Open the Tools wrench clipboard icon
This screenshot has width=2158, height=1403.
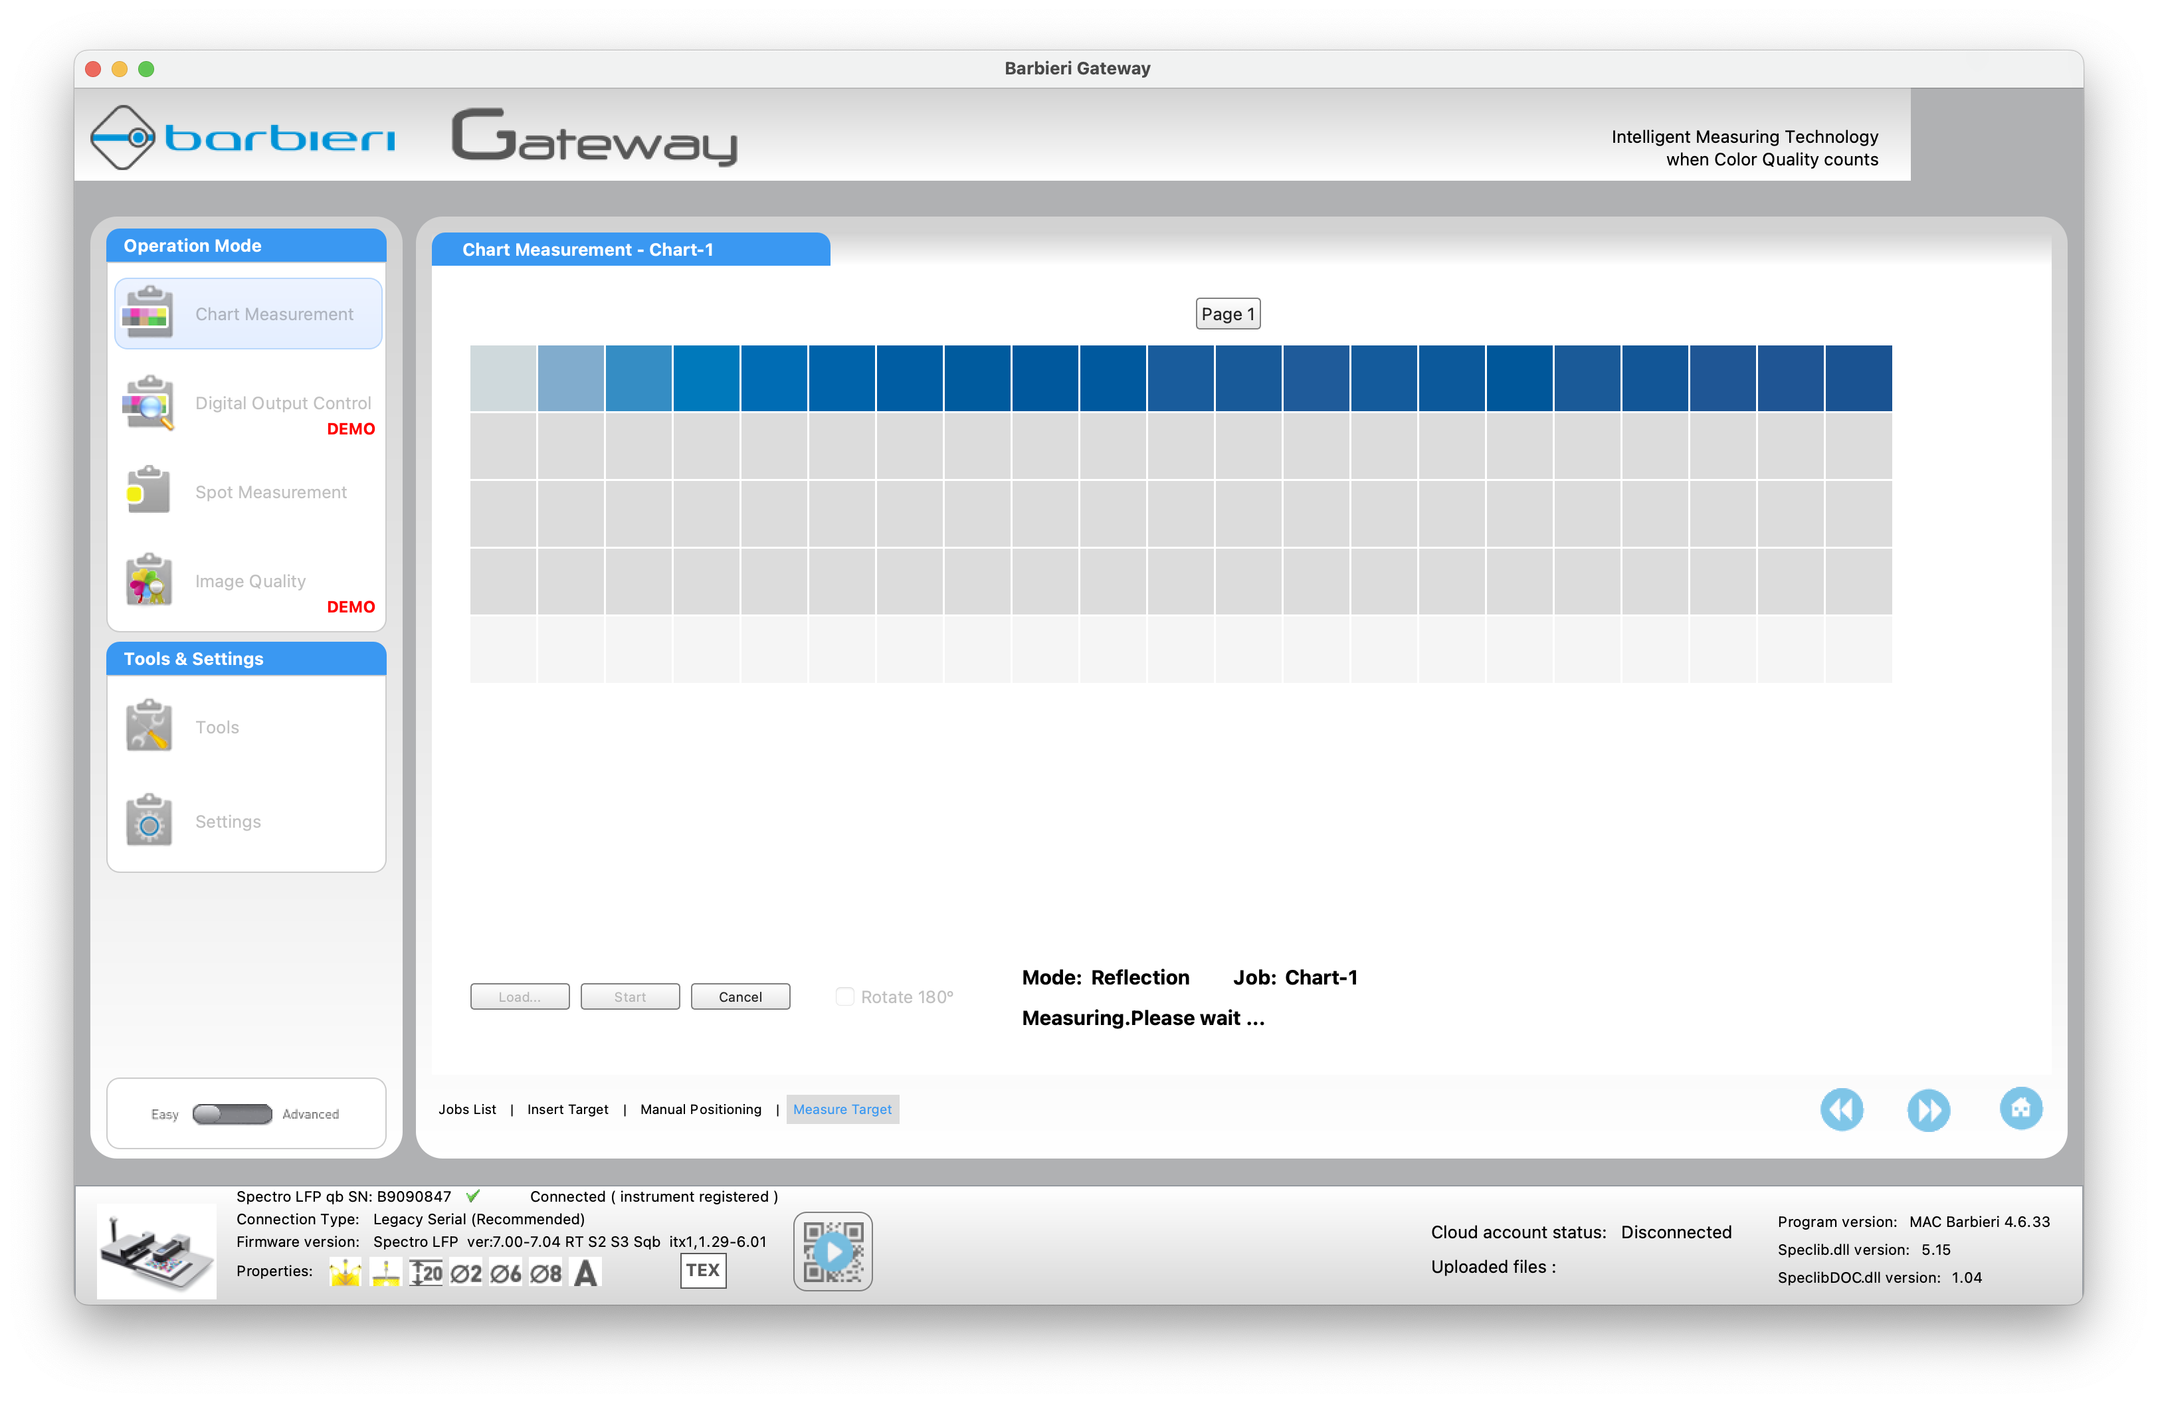point(147,726)
